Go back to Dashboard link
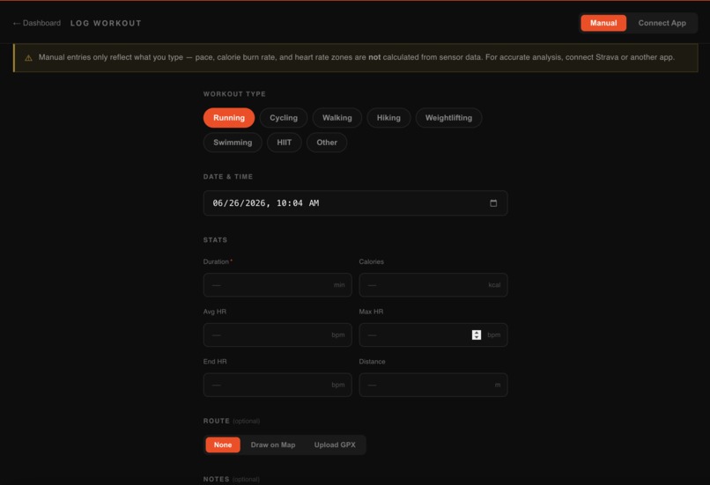Image resolution: width=710 pixels, height=485 pixels. click(x=37, y=23)
